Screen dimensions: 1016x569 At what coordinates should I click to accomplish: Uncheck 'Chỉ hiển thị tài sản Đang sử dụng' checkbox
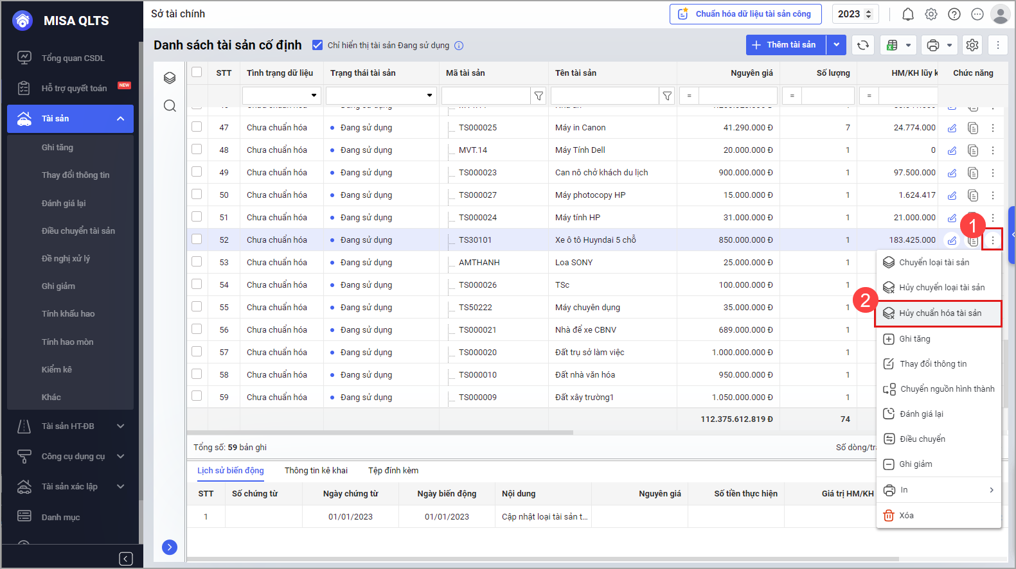317,45
